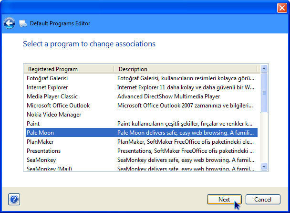Click the Next button
Image resolution: width=290 pixels, height=213 pixels.
pos(224,200)
